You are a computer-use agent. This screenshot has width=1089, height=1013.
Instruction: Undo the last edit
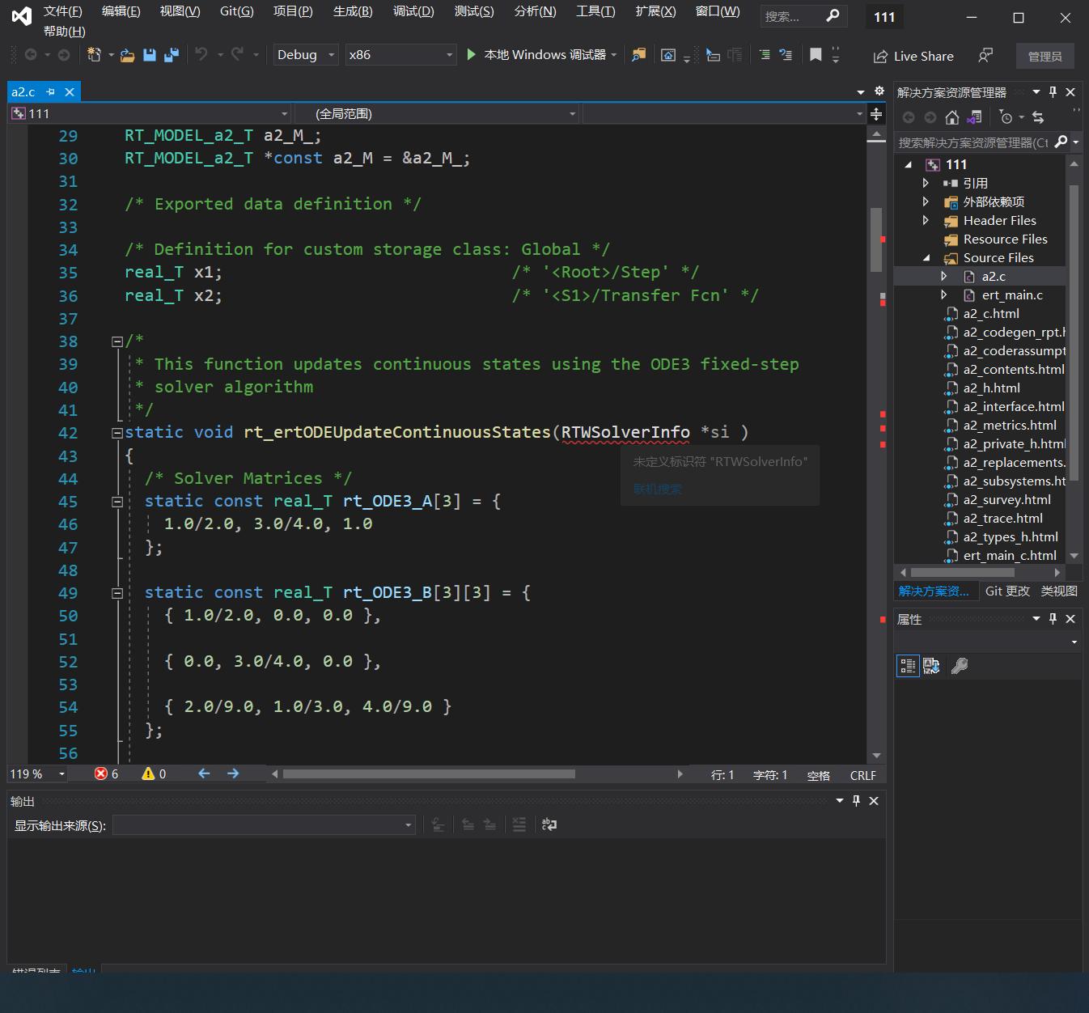(x=201, y=54)
